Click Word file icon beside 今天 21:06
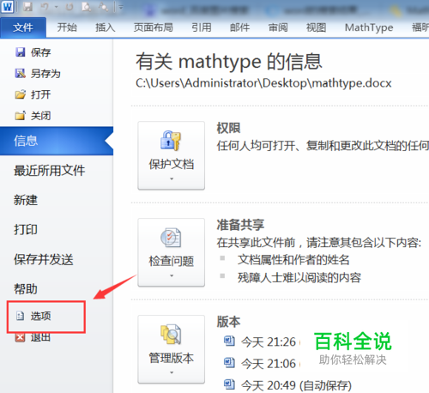The width and height of the screenshot is (429, 393). click(x=229, y=363)
